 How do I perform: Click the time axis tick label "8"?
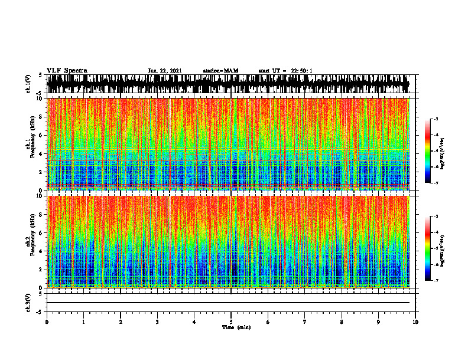coord(342,322)
